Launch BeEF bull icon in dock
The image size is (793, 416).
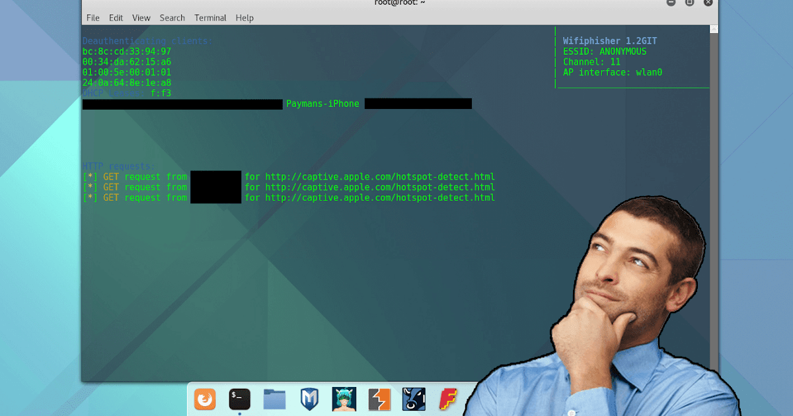tap(414, 399)
